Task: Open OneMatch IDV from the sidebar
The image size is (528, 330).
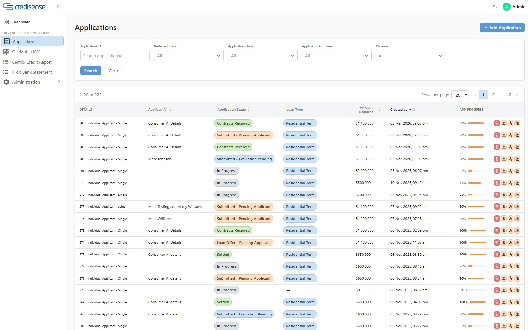Action: [26, 52]
